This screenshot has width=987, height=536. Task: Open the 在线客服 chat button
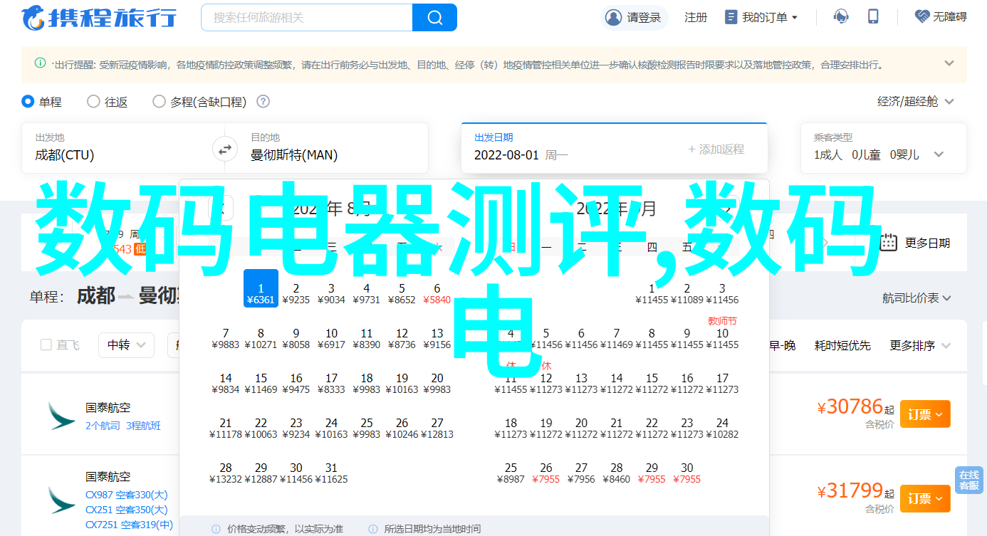pos(968,480)
